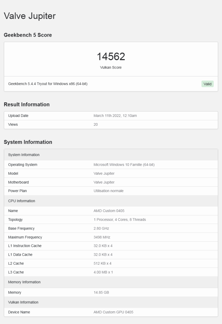Viewport: 222px width, 324px height.
Task: Select the Geekbench 5.4.4 Tryout version text
Action: click(48, 84)
